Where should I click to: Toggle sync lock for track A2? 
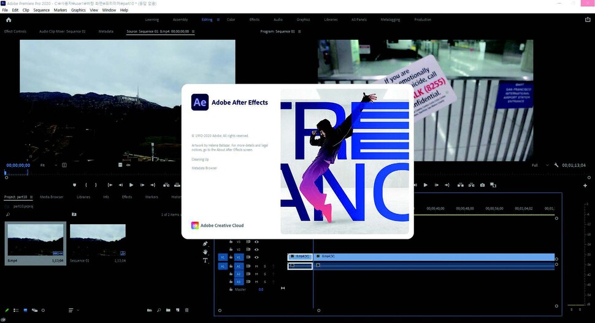(248, 274)
